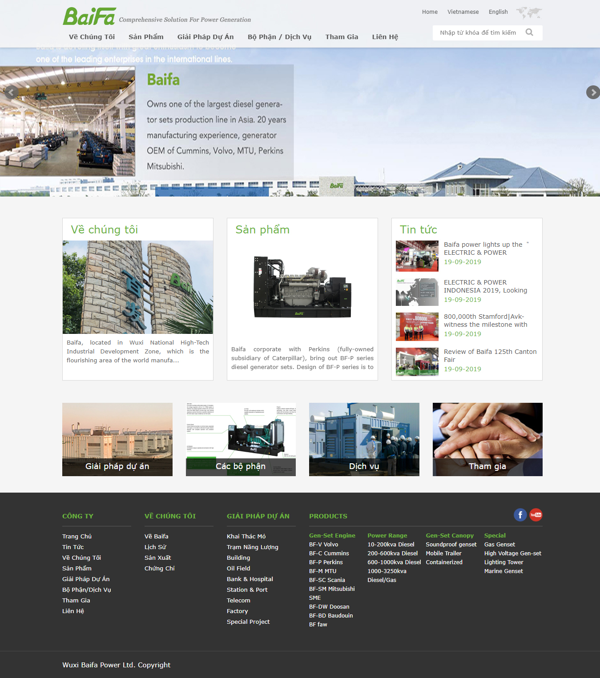The image size is (600, 678).
Task: Click BF-DW Doosan product link
Action: coord(329,607)
